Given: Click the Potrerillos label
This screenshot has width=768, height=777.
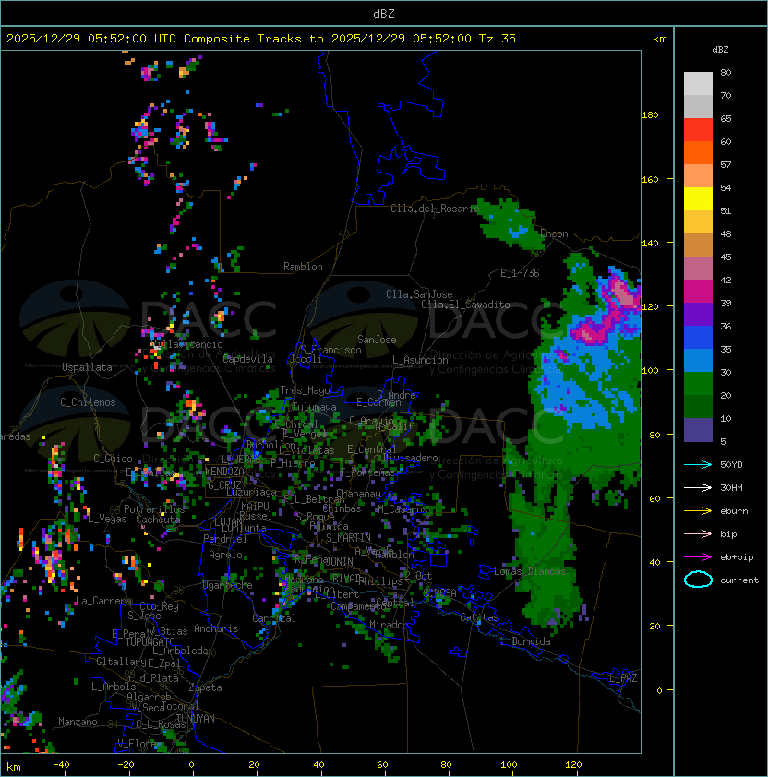Looking at the screenshot, I should click(x=154, y=509).
